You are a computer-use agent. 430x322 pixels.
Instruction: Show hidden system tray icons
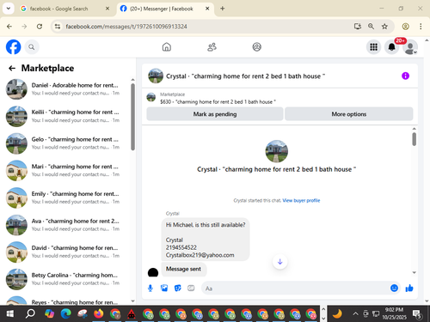(x=355, y=314)
